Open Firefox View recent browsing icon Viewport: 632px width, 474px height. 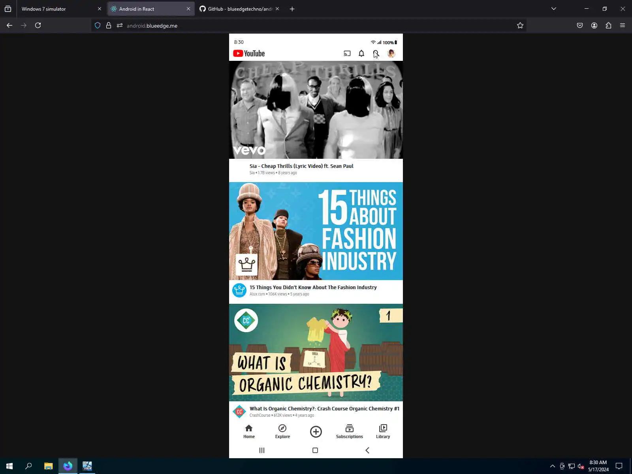click(x=8, y=9)
